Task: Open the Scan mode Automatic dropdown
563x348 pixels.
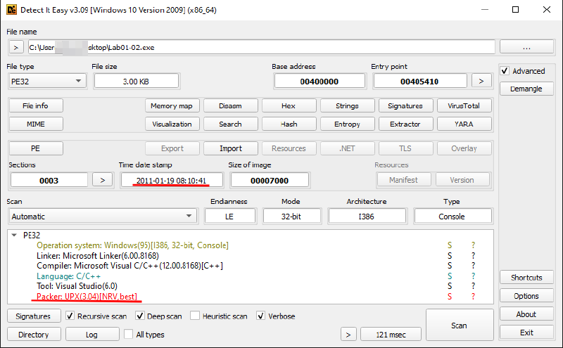Action: [102, 217]
